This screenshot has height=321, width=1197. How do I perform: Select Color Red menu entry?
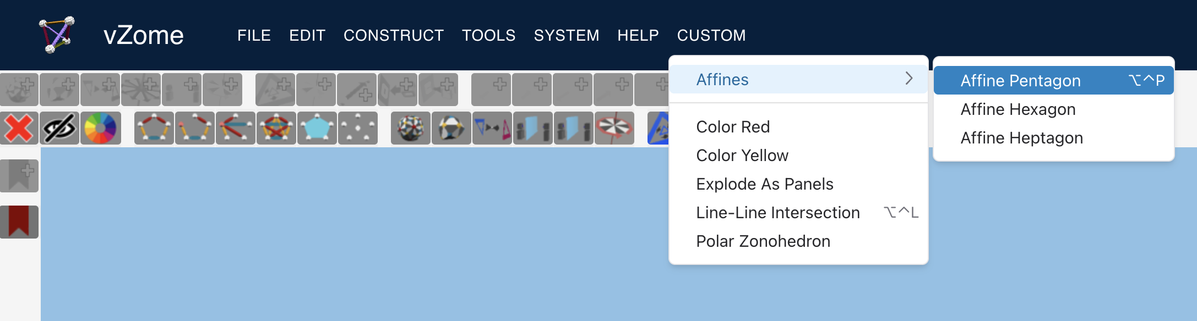click(733, 127)
